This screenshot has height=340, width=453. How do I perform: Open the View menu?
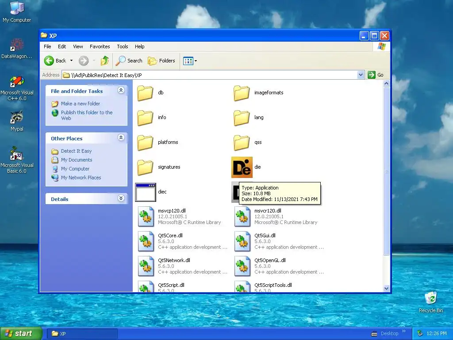coord(78,46)
